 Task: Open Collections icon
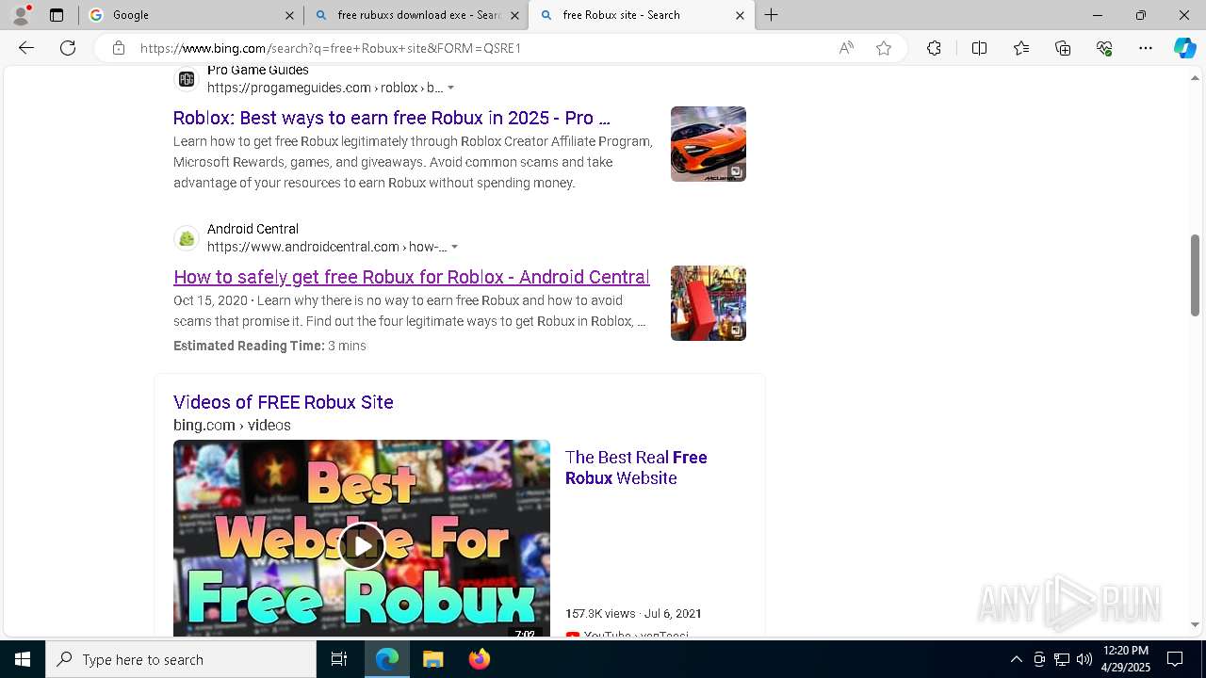point(1063,48)
